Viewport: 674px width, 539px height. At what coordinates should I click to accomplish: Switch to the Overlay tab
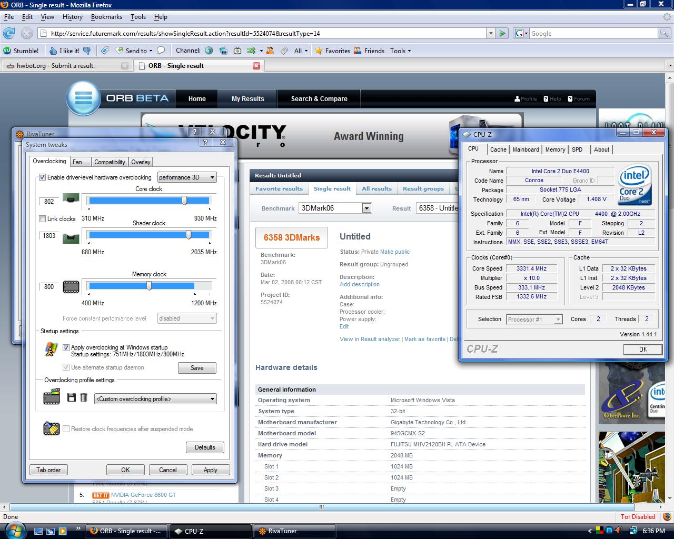141,162
